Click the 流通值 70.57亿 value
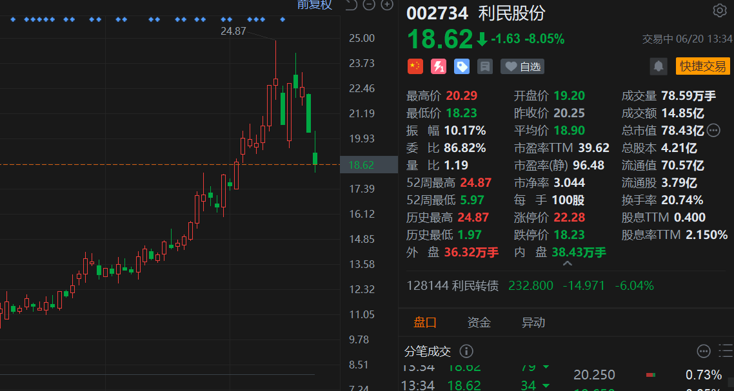This screenshot has width=734, height=391. pos(682,165)
